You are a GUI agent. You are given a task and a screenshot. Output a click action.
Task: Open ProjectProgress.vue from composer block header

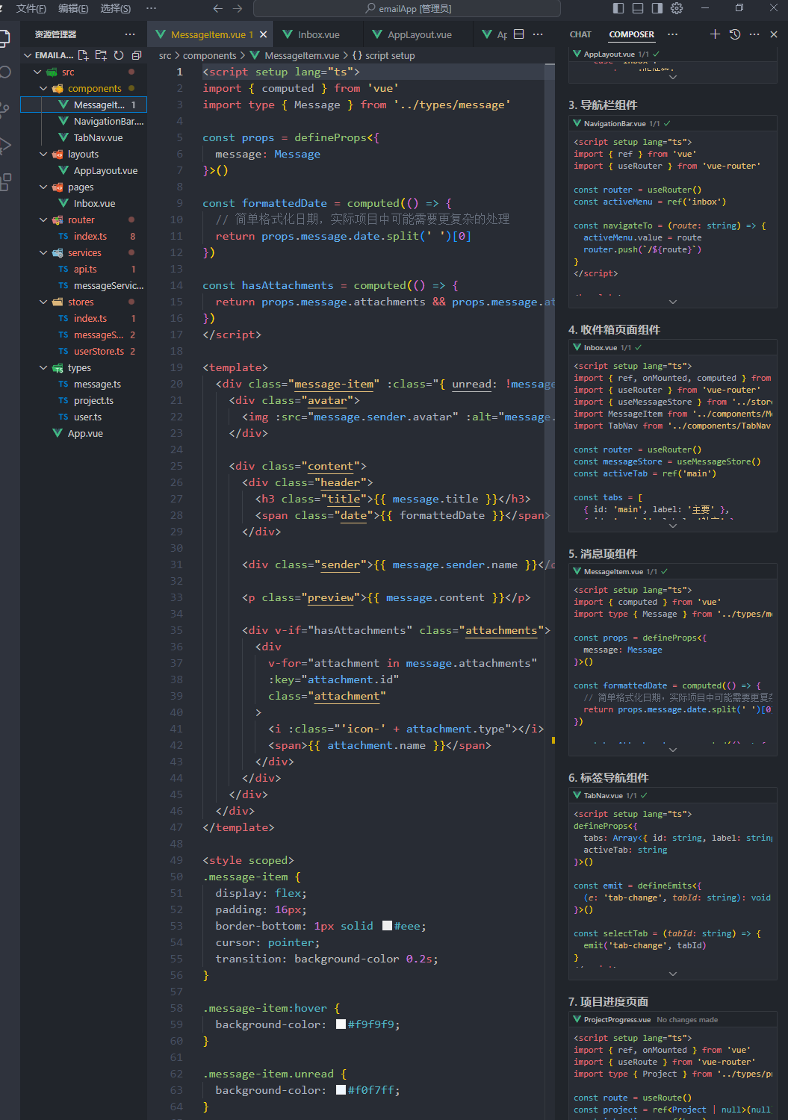point(617,1020)
